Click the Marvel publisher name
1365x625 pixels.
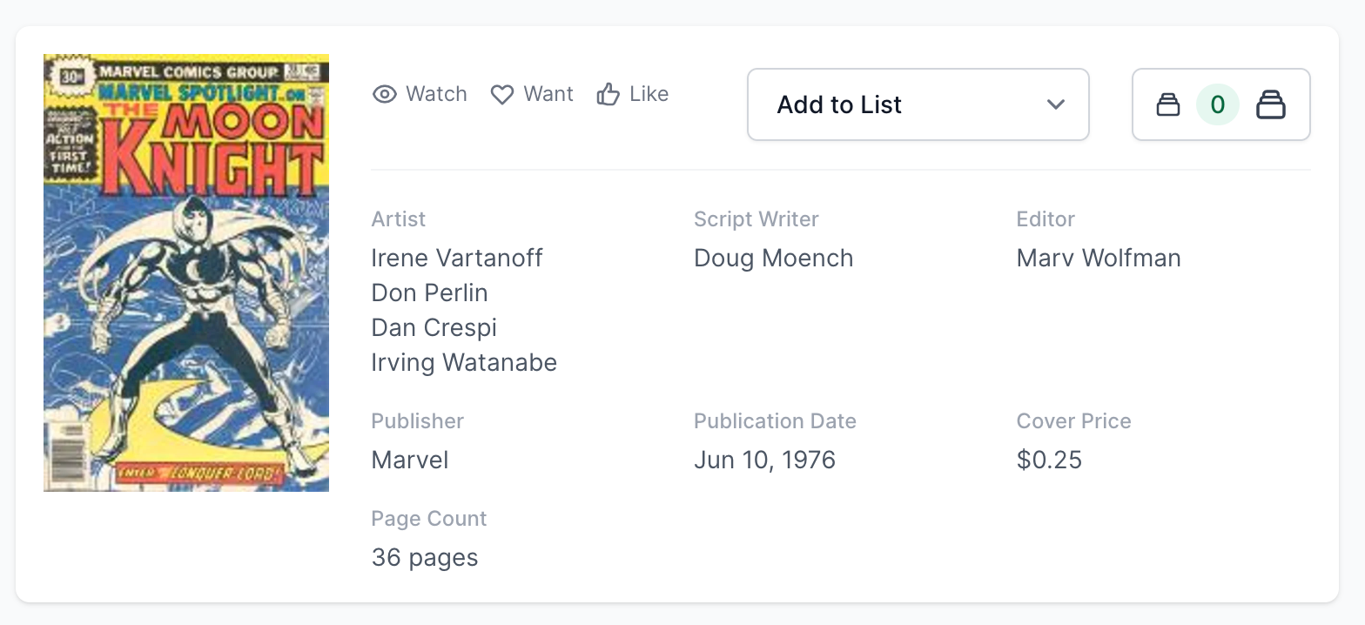tap(409, 460)
